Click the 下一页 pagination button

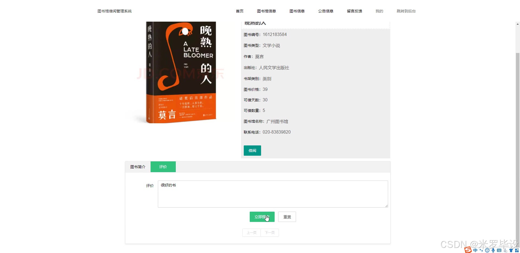[270, 233]
